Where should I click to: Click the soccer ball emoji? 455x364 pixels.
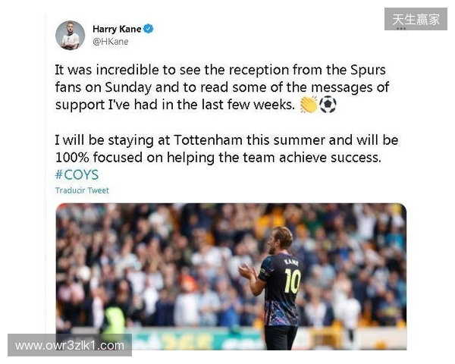(x=328, y=105)
